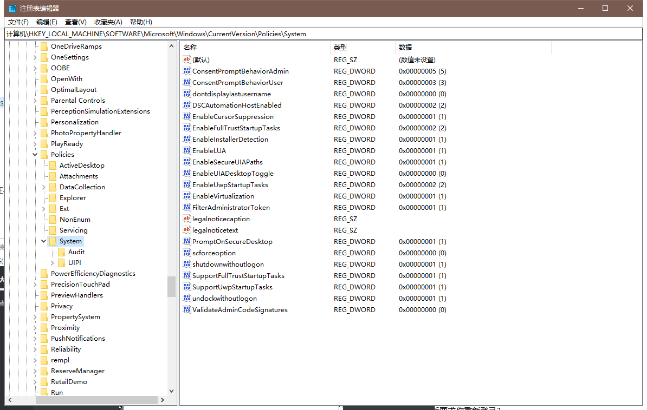Click the tree horizontal scroll right arrow
The width and height of the screenshot is (647, 410).
pyautogui.click(x=163, y=400)
